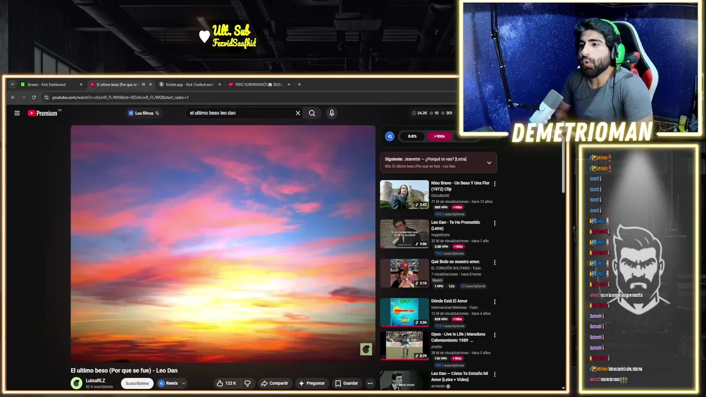The image size is (706, 397).
Task: Expand the Siguiente mix playlist chevron
Action: (489, 163)
